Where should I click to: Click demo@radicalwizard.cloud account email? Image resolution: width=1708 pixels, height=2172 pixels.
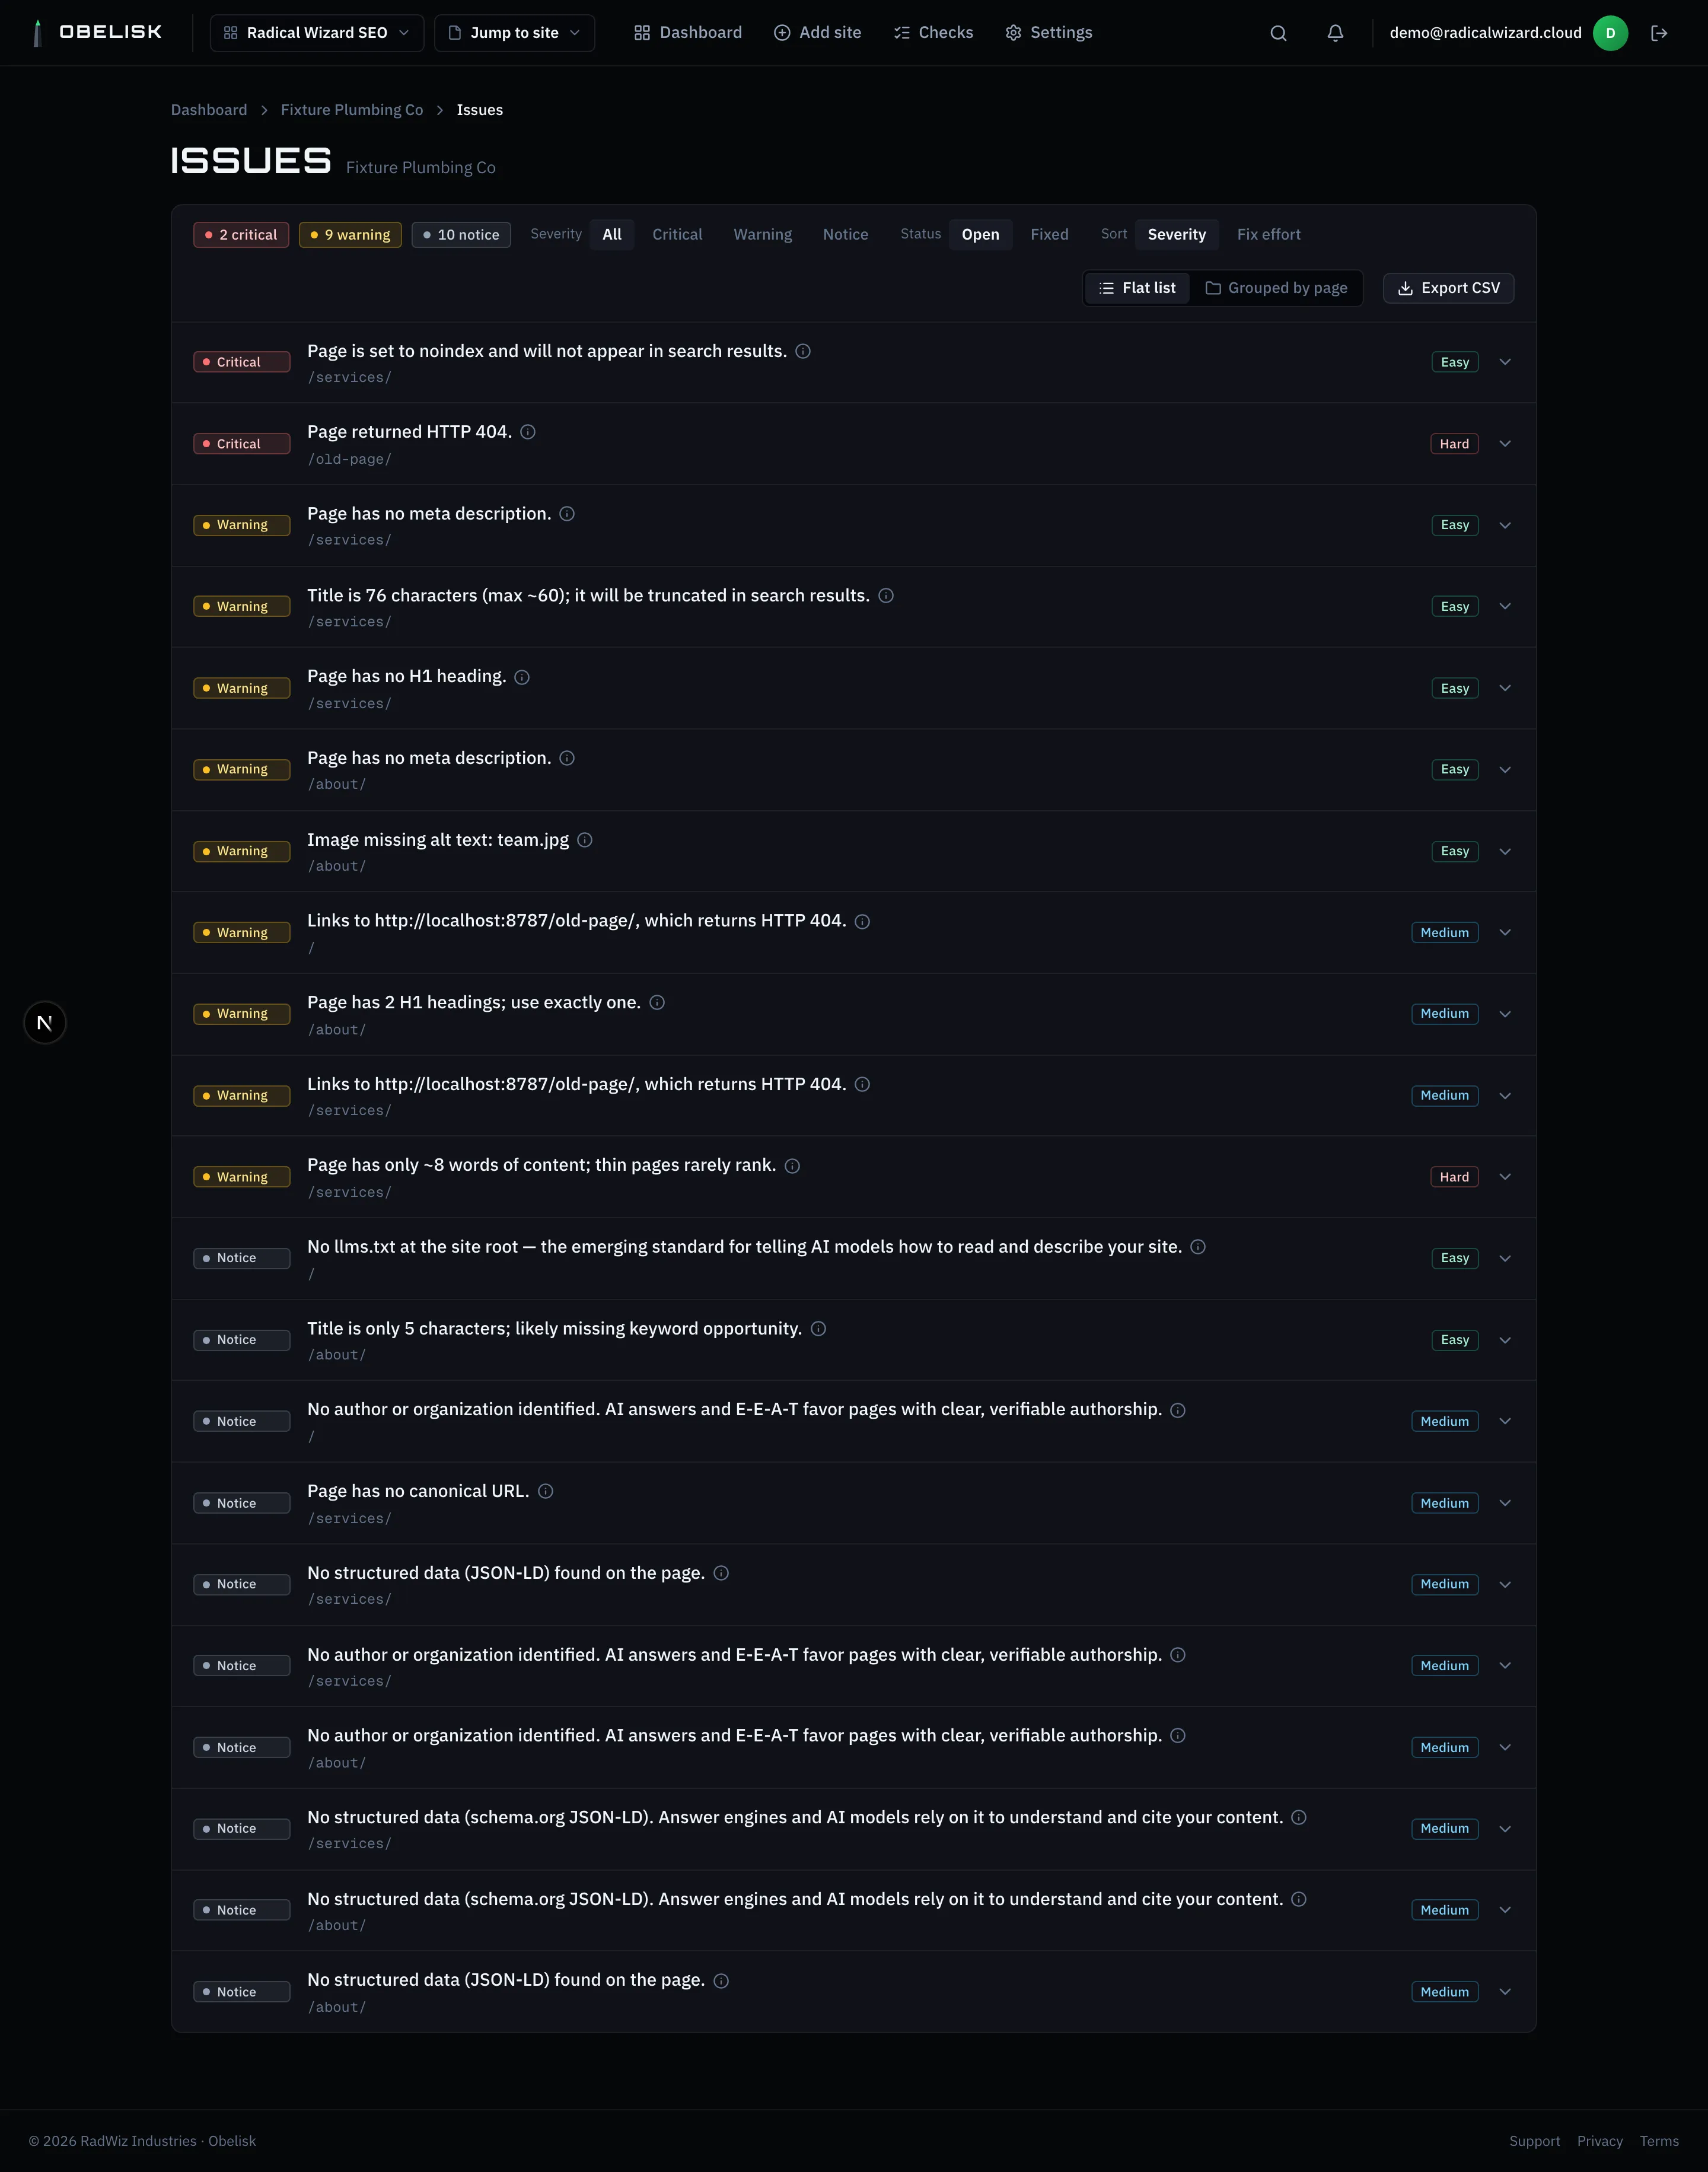[1485, 33]
